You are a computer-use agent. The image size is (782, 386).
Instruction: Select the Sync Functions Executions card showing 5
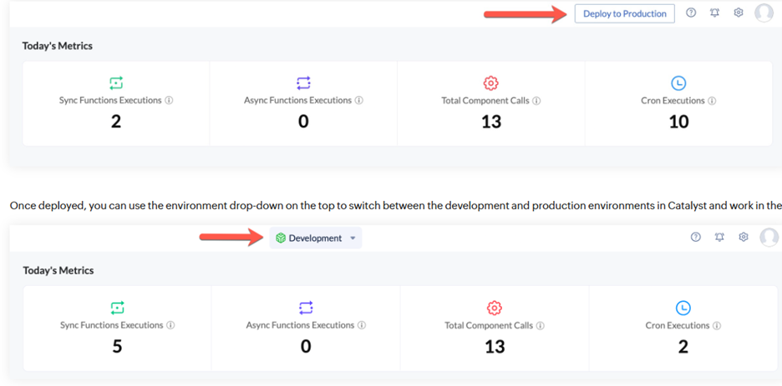click(x=117, y=328)
